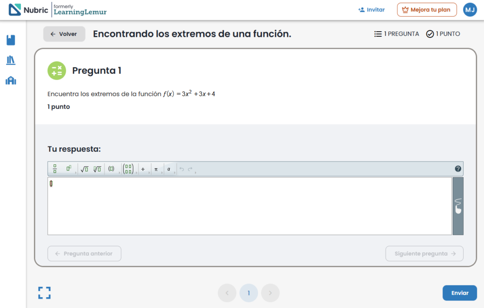The image size is (484, 308).
Task: Insert a square root symbol
Action: pyautogui.click(x=84, y=169)
